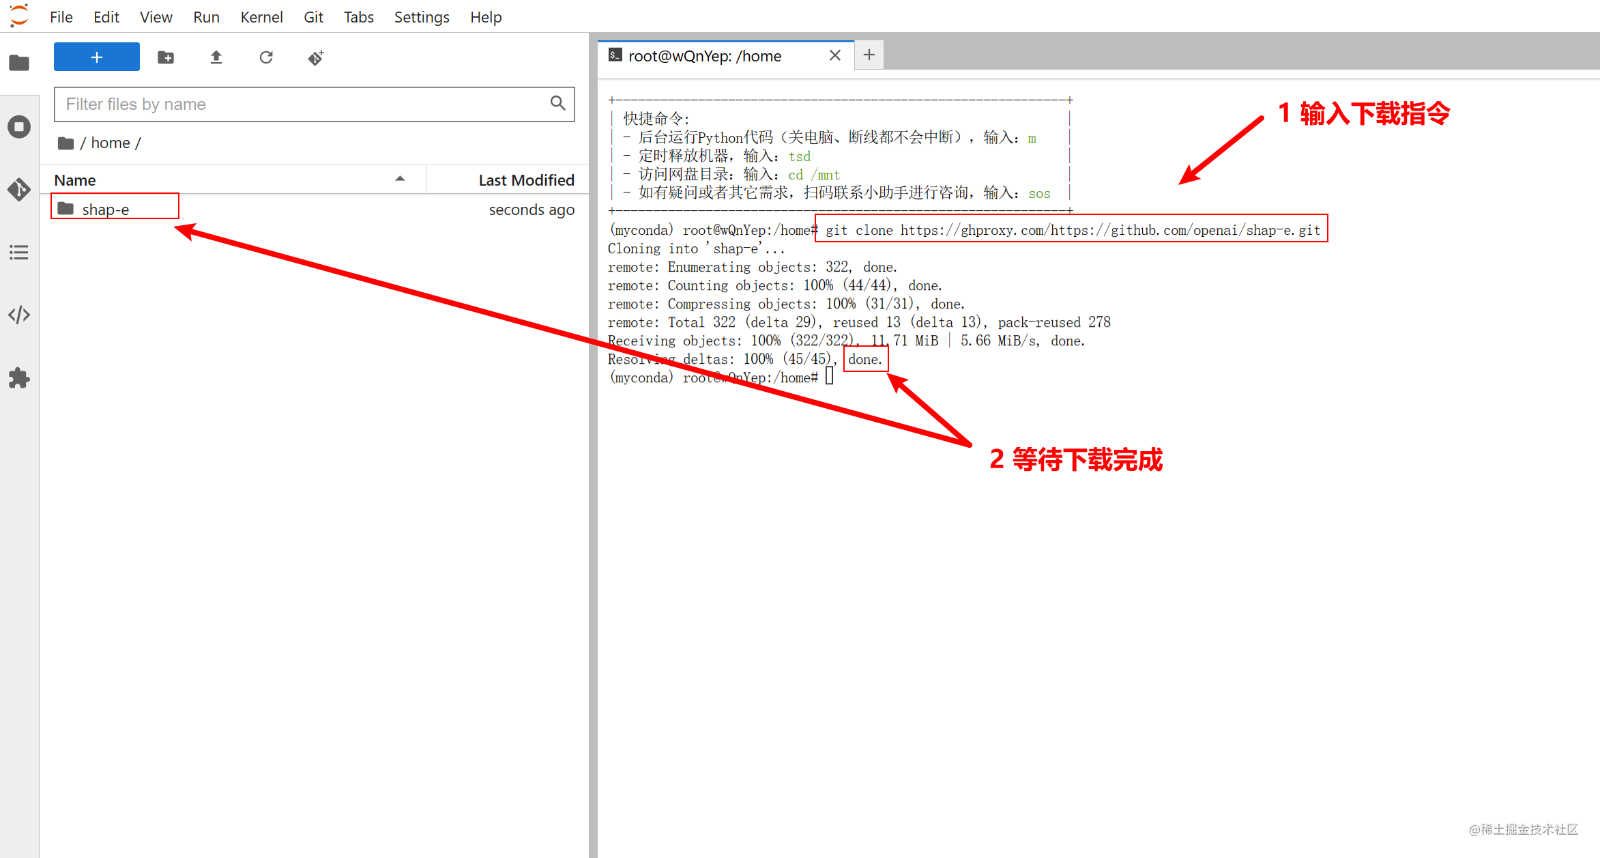Image resolution: width=1600 pixels, height=858 pixels.
Task: Click the terminal icon on the tab
Action: coord(615,55)
